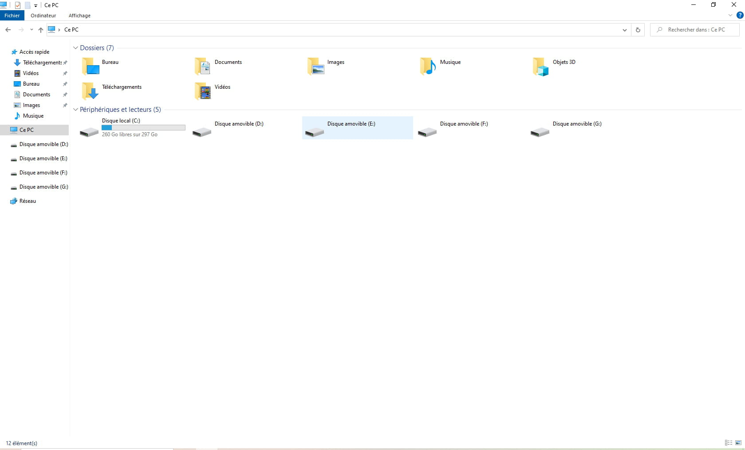Open the Ordinateur ribbon tab

(x=43, y=16)
